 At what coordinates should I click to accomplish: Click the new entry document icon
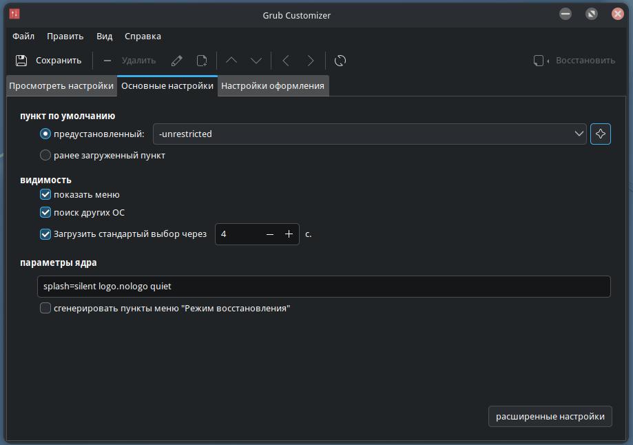coord(202,61)
